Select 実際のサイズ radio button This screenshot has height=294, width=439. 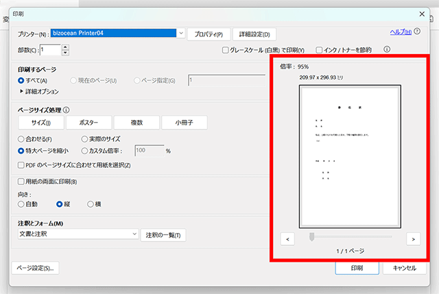click(x=84, y=139)
